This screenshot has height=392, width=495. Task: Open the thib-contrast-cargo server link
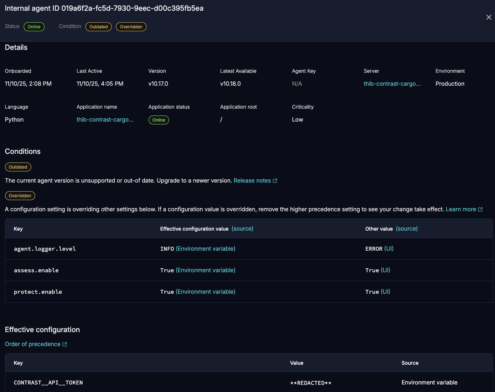click(x=392, y=84)
